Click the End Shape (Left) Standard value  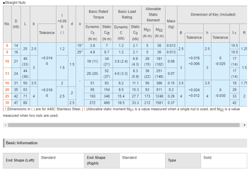[48, 158]
